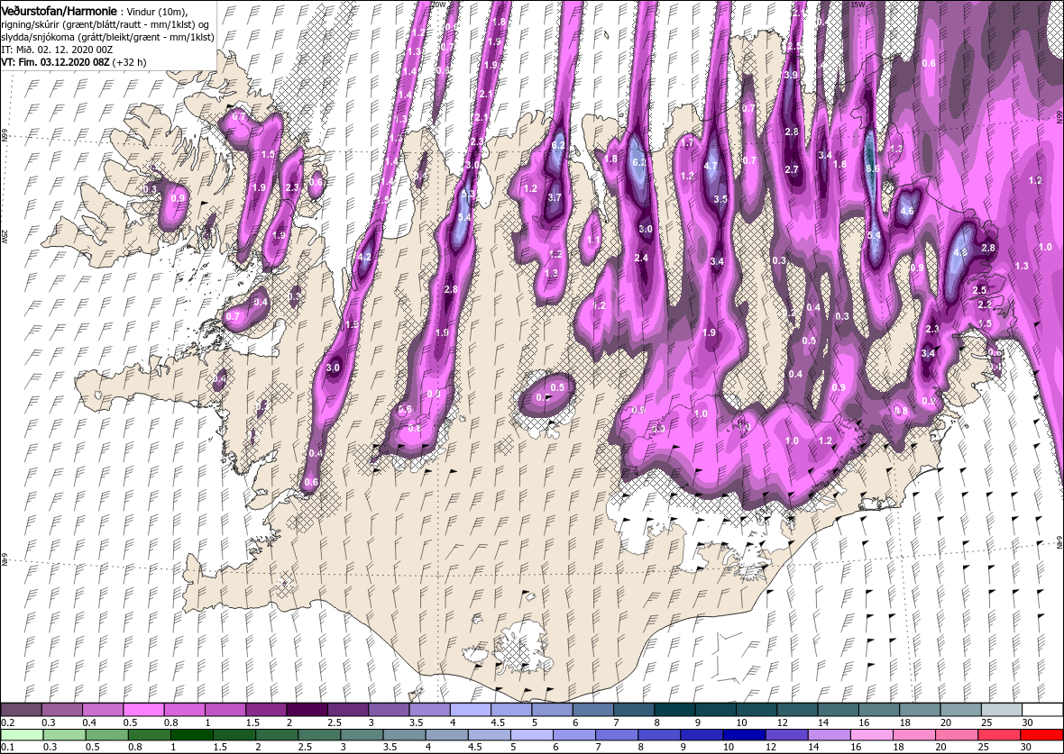The height and width of the screenshot is (754, 1064).
Task: Click the 3.9 precipitation value on the map
Action: [x=791, y=76]
